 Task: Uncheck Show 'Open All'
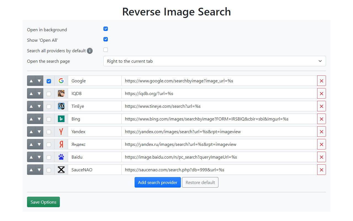click(x=106, y=39)
